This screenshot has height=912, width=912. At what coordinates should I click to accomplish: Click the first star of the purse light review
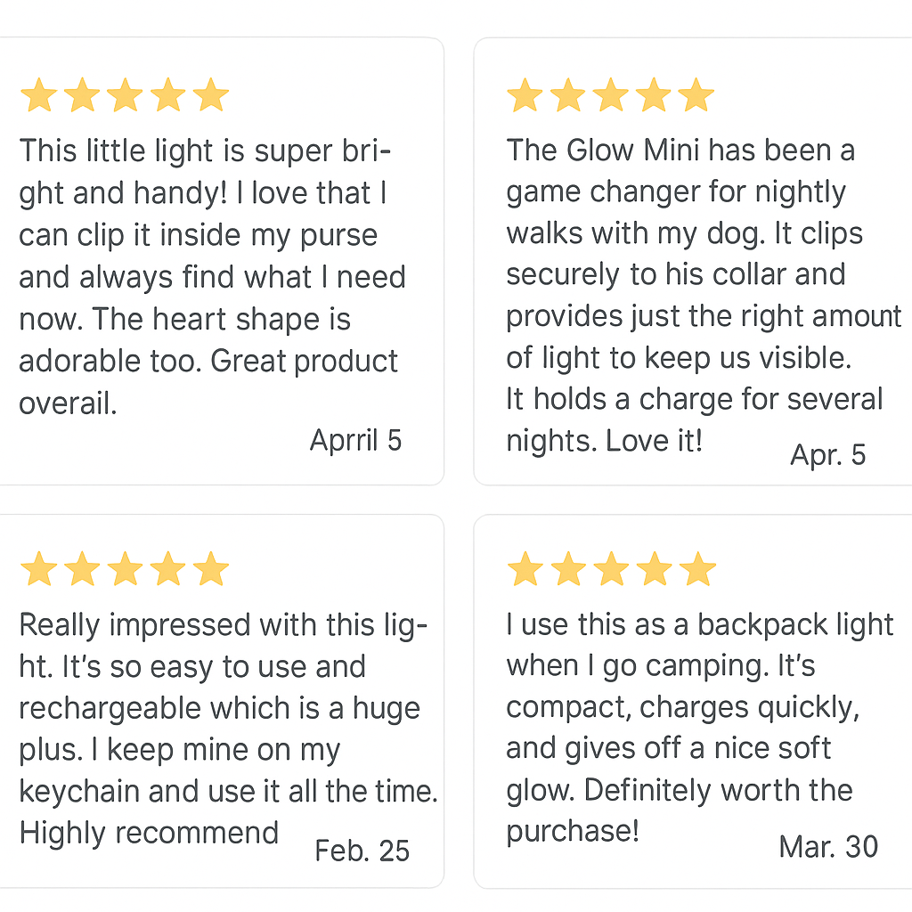click(39, 94)
